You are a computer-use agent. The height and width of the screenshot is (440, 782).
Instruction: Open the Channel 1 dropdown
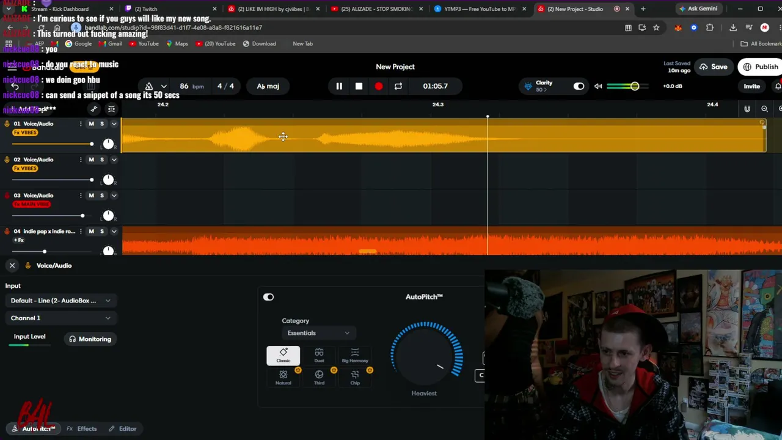pos(60,318)
